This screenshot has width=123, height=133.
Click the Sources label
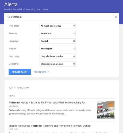pyautogui.click(x=13, y=33)
